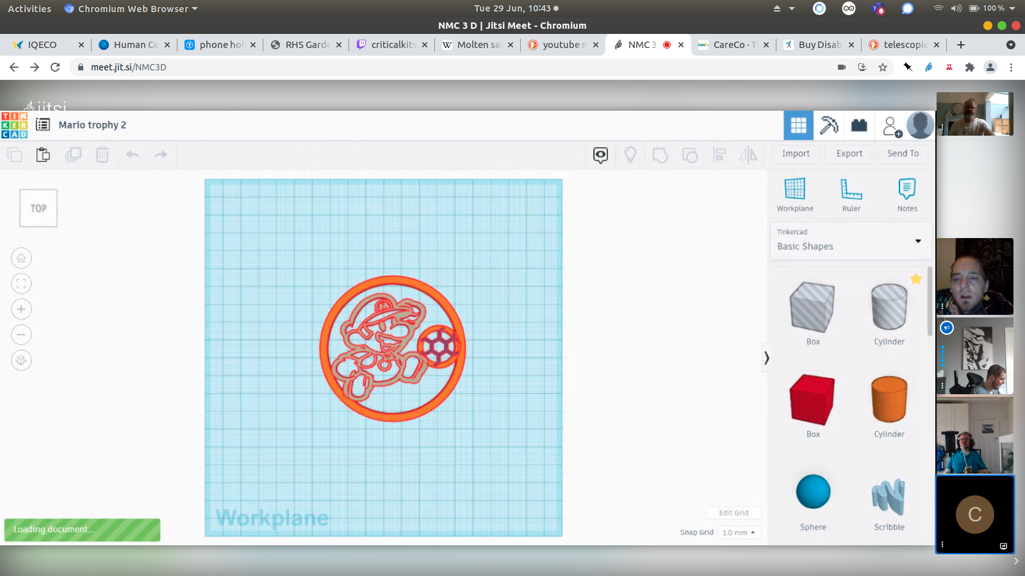
Task: Expand Jitsi filmstrip bottom chevron
Action: 1016,561
